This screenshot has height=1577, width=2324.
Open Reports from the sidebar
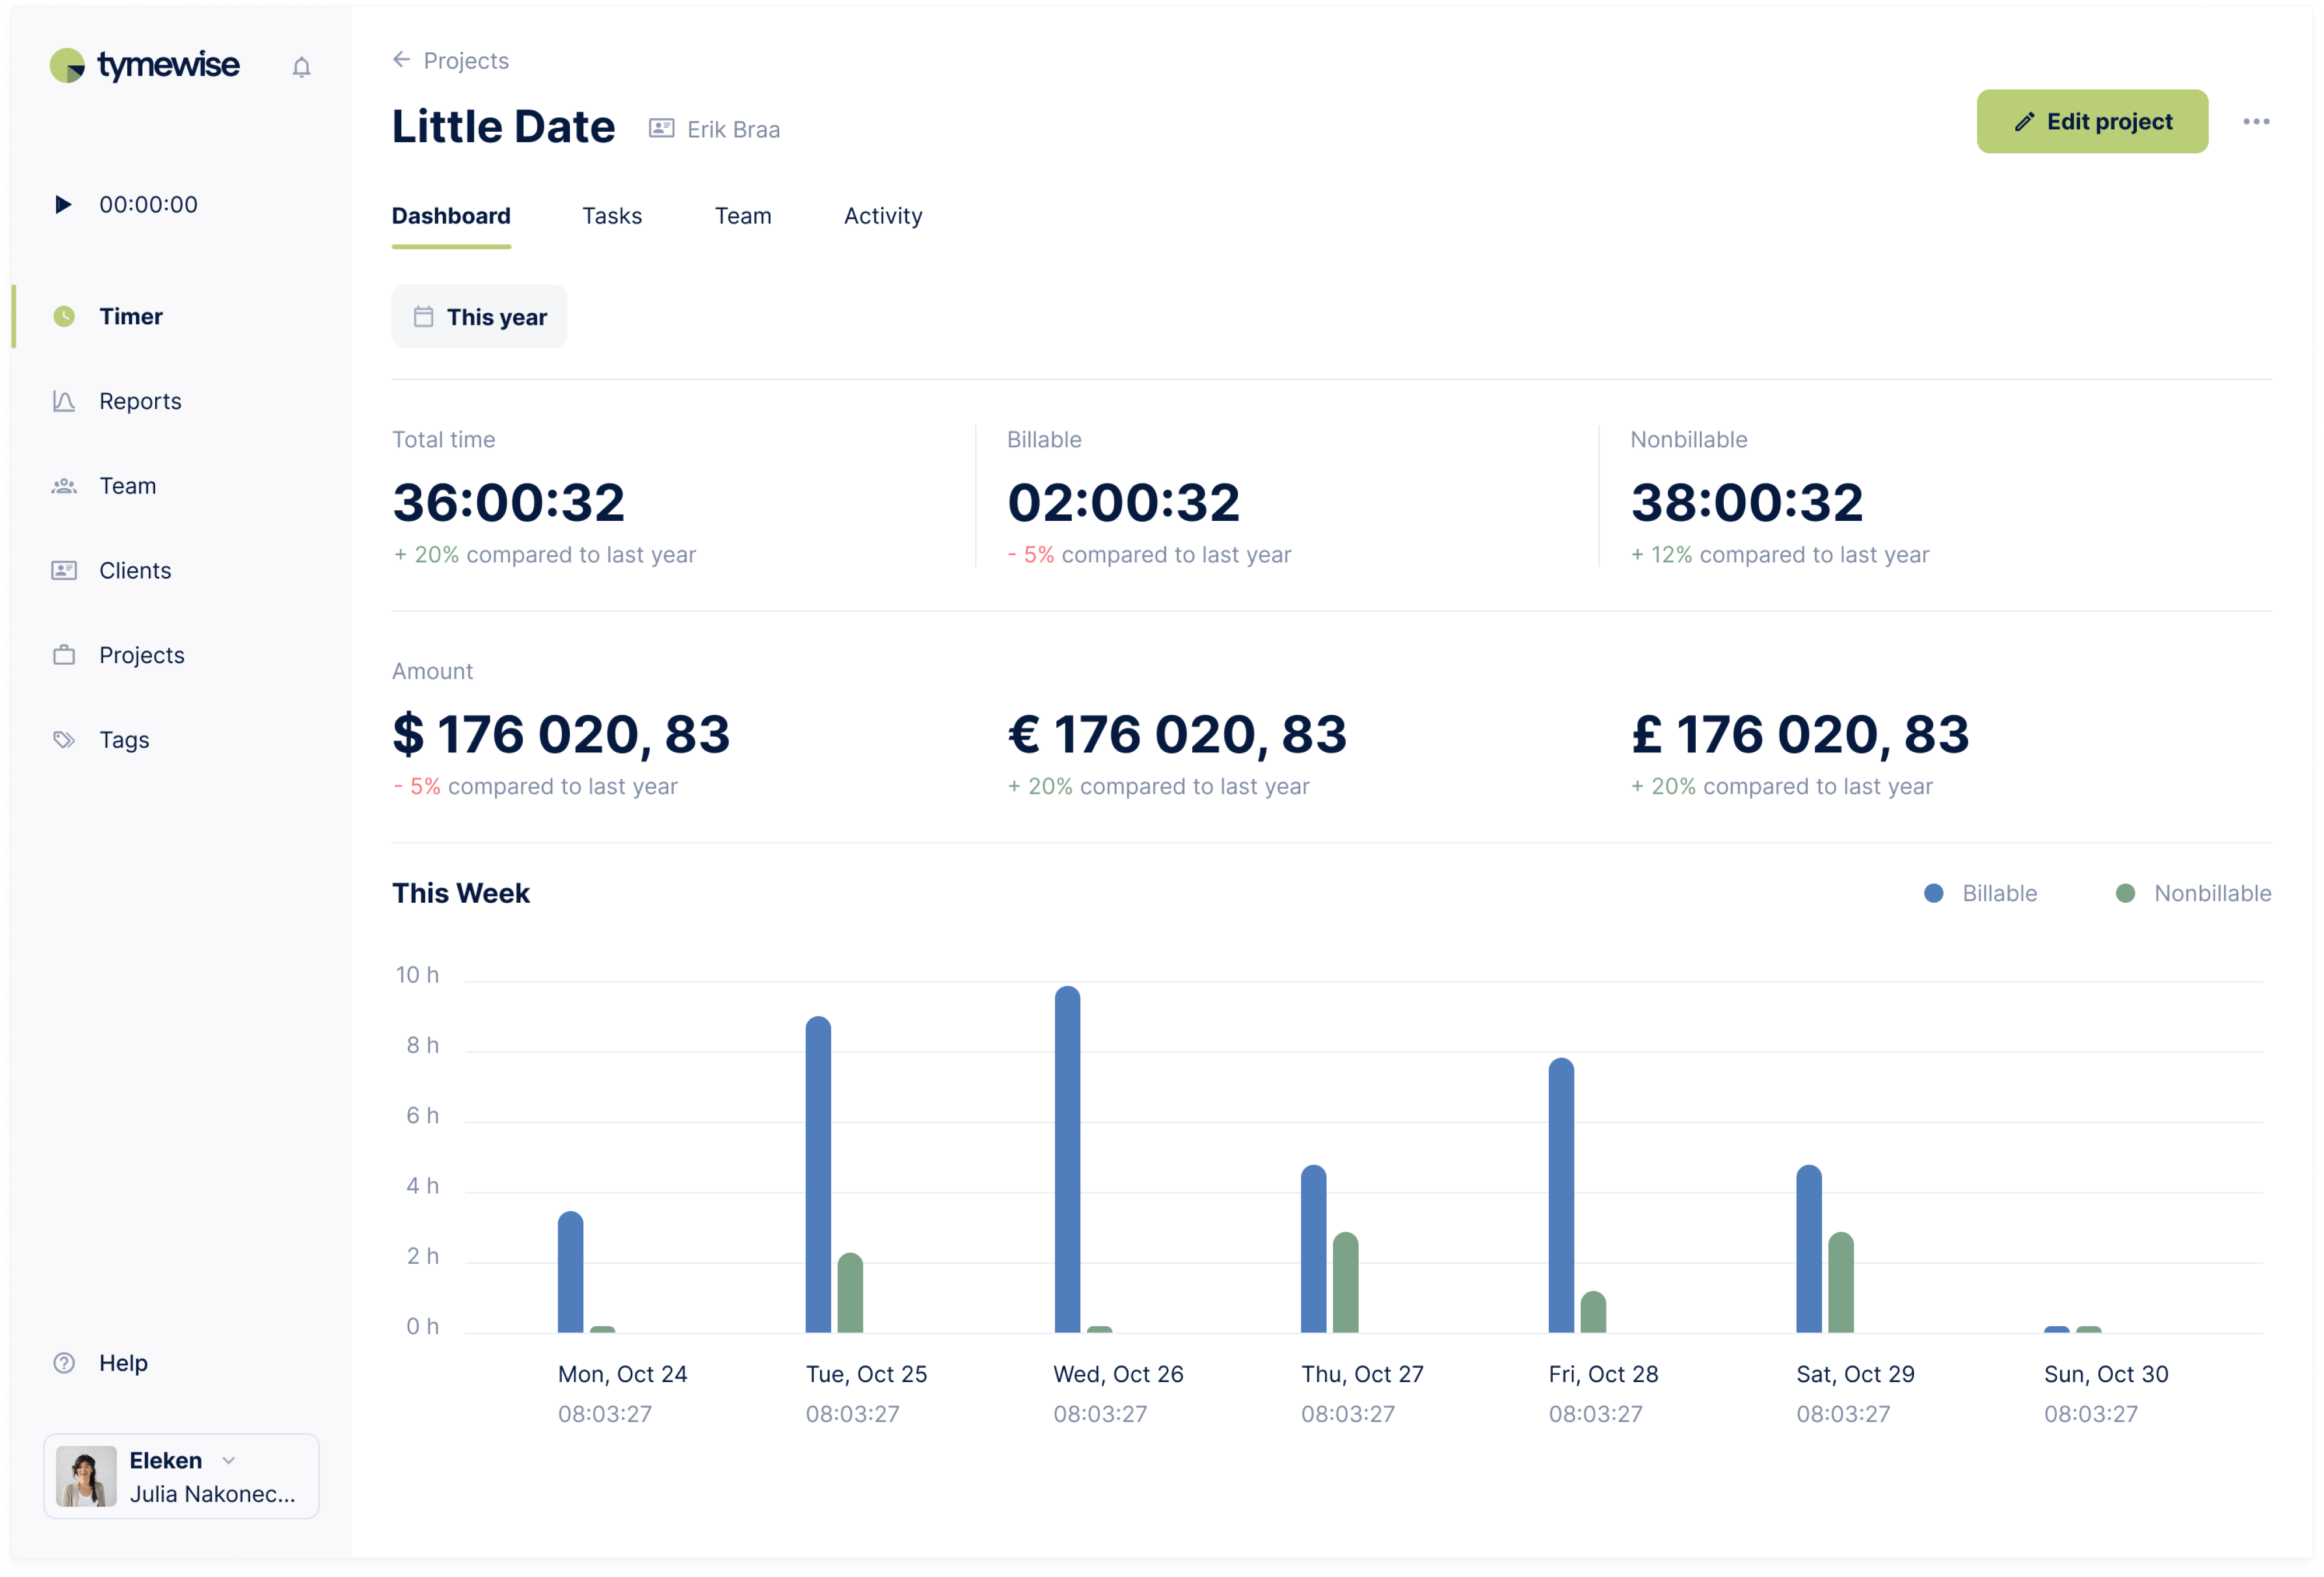point(140,401)
